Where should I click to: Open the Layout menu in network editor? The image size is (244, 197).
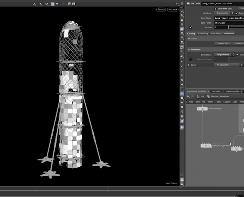[227, 102]
